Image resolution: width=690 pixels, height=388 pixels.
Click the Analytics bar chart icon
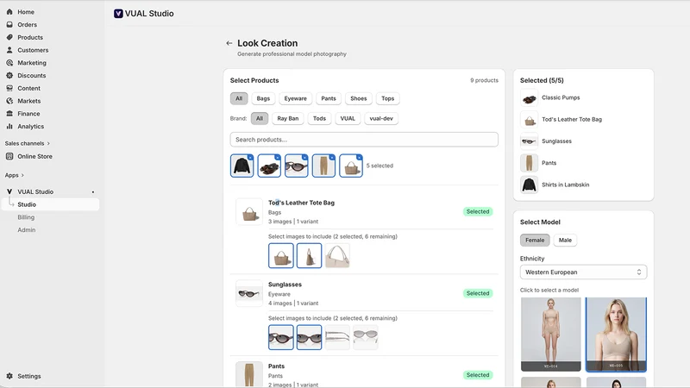pyautogui.click(x=9, y=126)
